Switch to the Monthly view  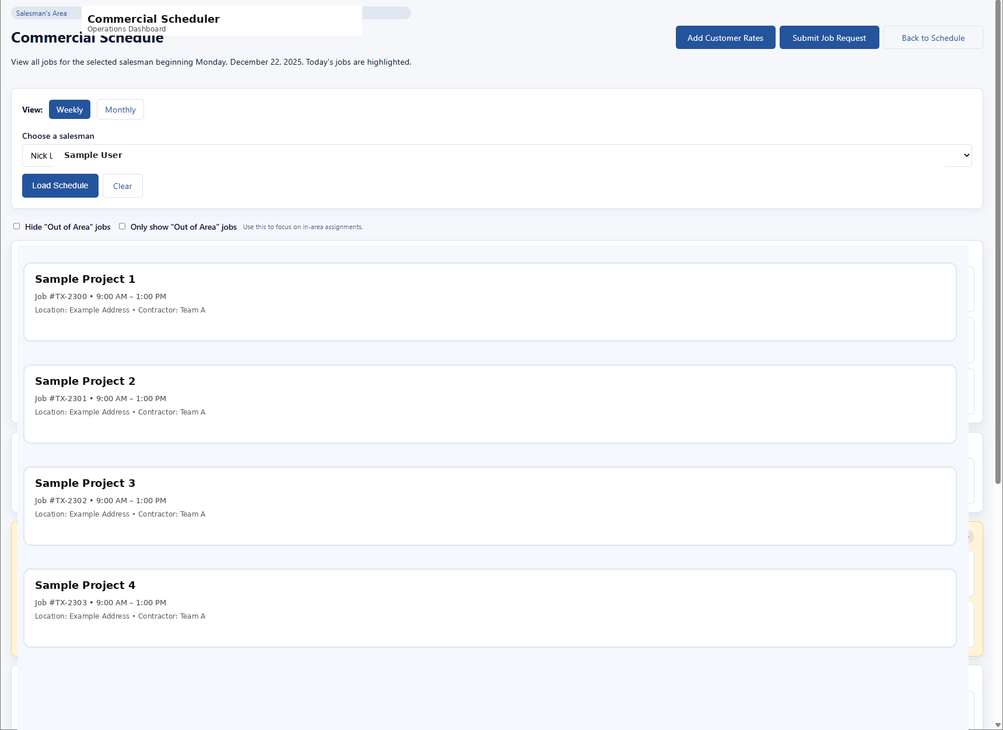pyautogui.click(x=120, y=109)
